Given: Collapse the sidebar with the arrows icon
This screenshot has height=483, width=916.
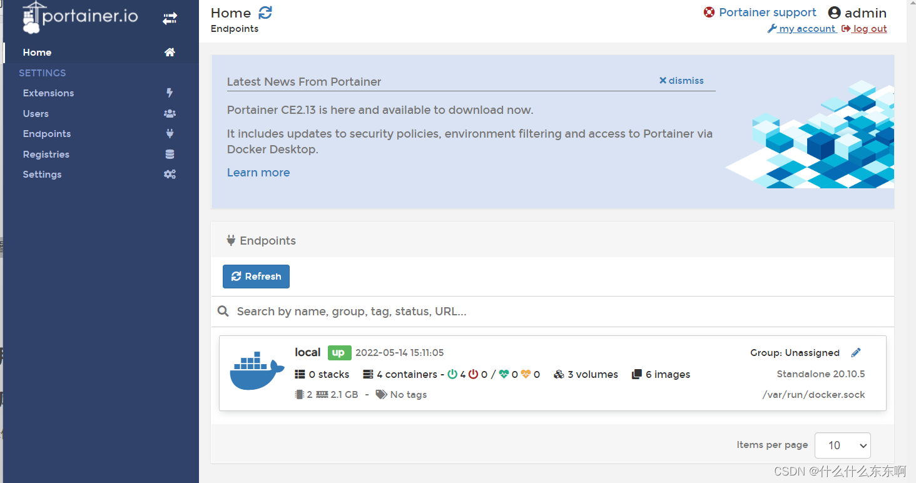Looking at the screenshot, I should (x=170, y=19).
